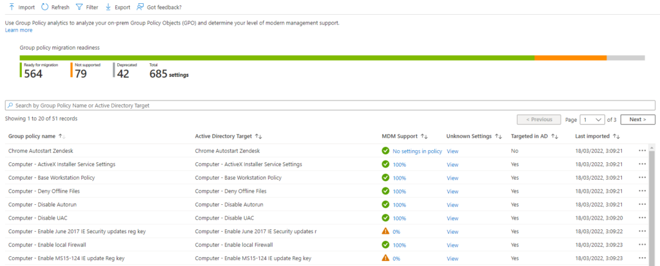
Task: Open ellipsis menu for Enable MS15-124 row
Action: click(642, 258)
